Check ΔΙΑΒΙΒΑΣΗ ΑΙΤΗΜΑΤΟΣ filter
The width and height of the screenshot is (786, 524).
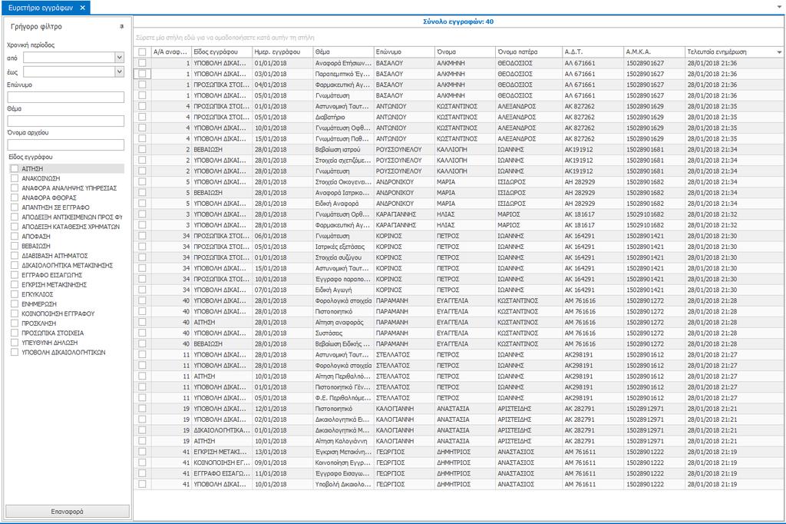click(x=15, y=256)
